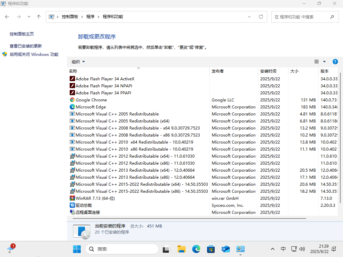Open the 查看已安装的更新 link
Screen dimensions: 343x257
coord(26,46)
